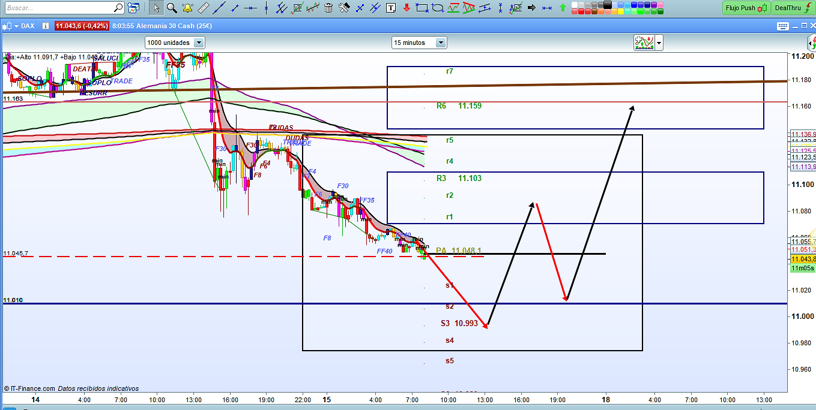Pick the green up arrow marker tool

[563, 8]
